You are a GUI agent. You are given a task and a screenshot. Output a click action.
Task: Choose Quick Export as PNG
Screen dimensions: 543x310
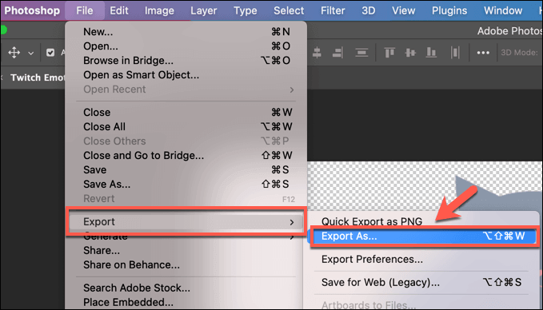pyautogui.click(x=372, y=221)
